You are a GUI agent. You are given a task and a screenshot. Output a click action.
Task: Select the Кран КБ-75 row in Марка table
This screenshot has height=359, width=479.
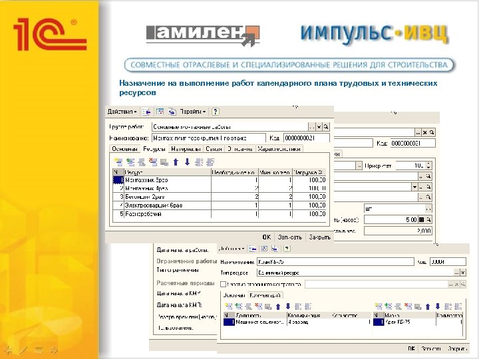point(418,322)
